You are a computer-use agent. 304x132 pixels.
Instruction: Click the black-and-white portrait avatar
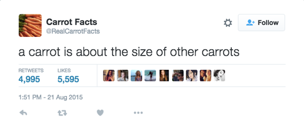tap(219, 75)
